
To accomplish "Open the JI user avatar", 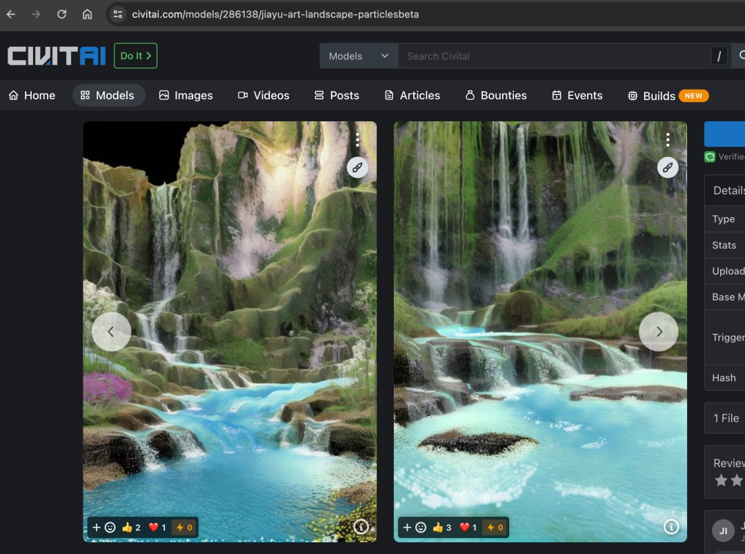I will 723,531.
